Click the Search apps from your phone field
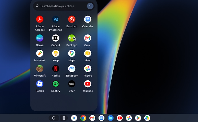The height and width of the screenshot is (122, 198). click(64, 6)
